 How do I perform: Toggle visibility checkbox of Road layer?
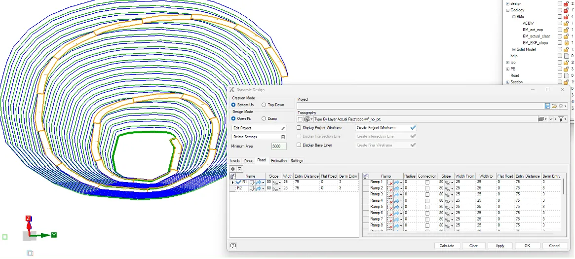click(x=560, y=75)
